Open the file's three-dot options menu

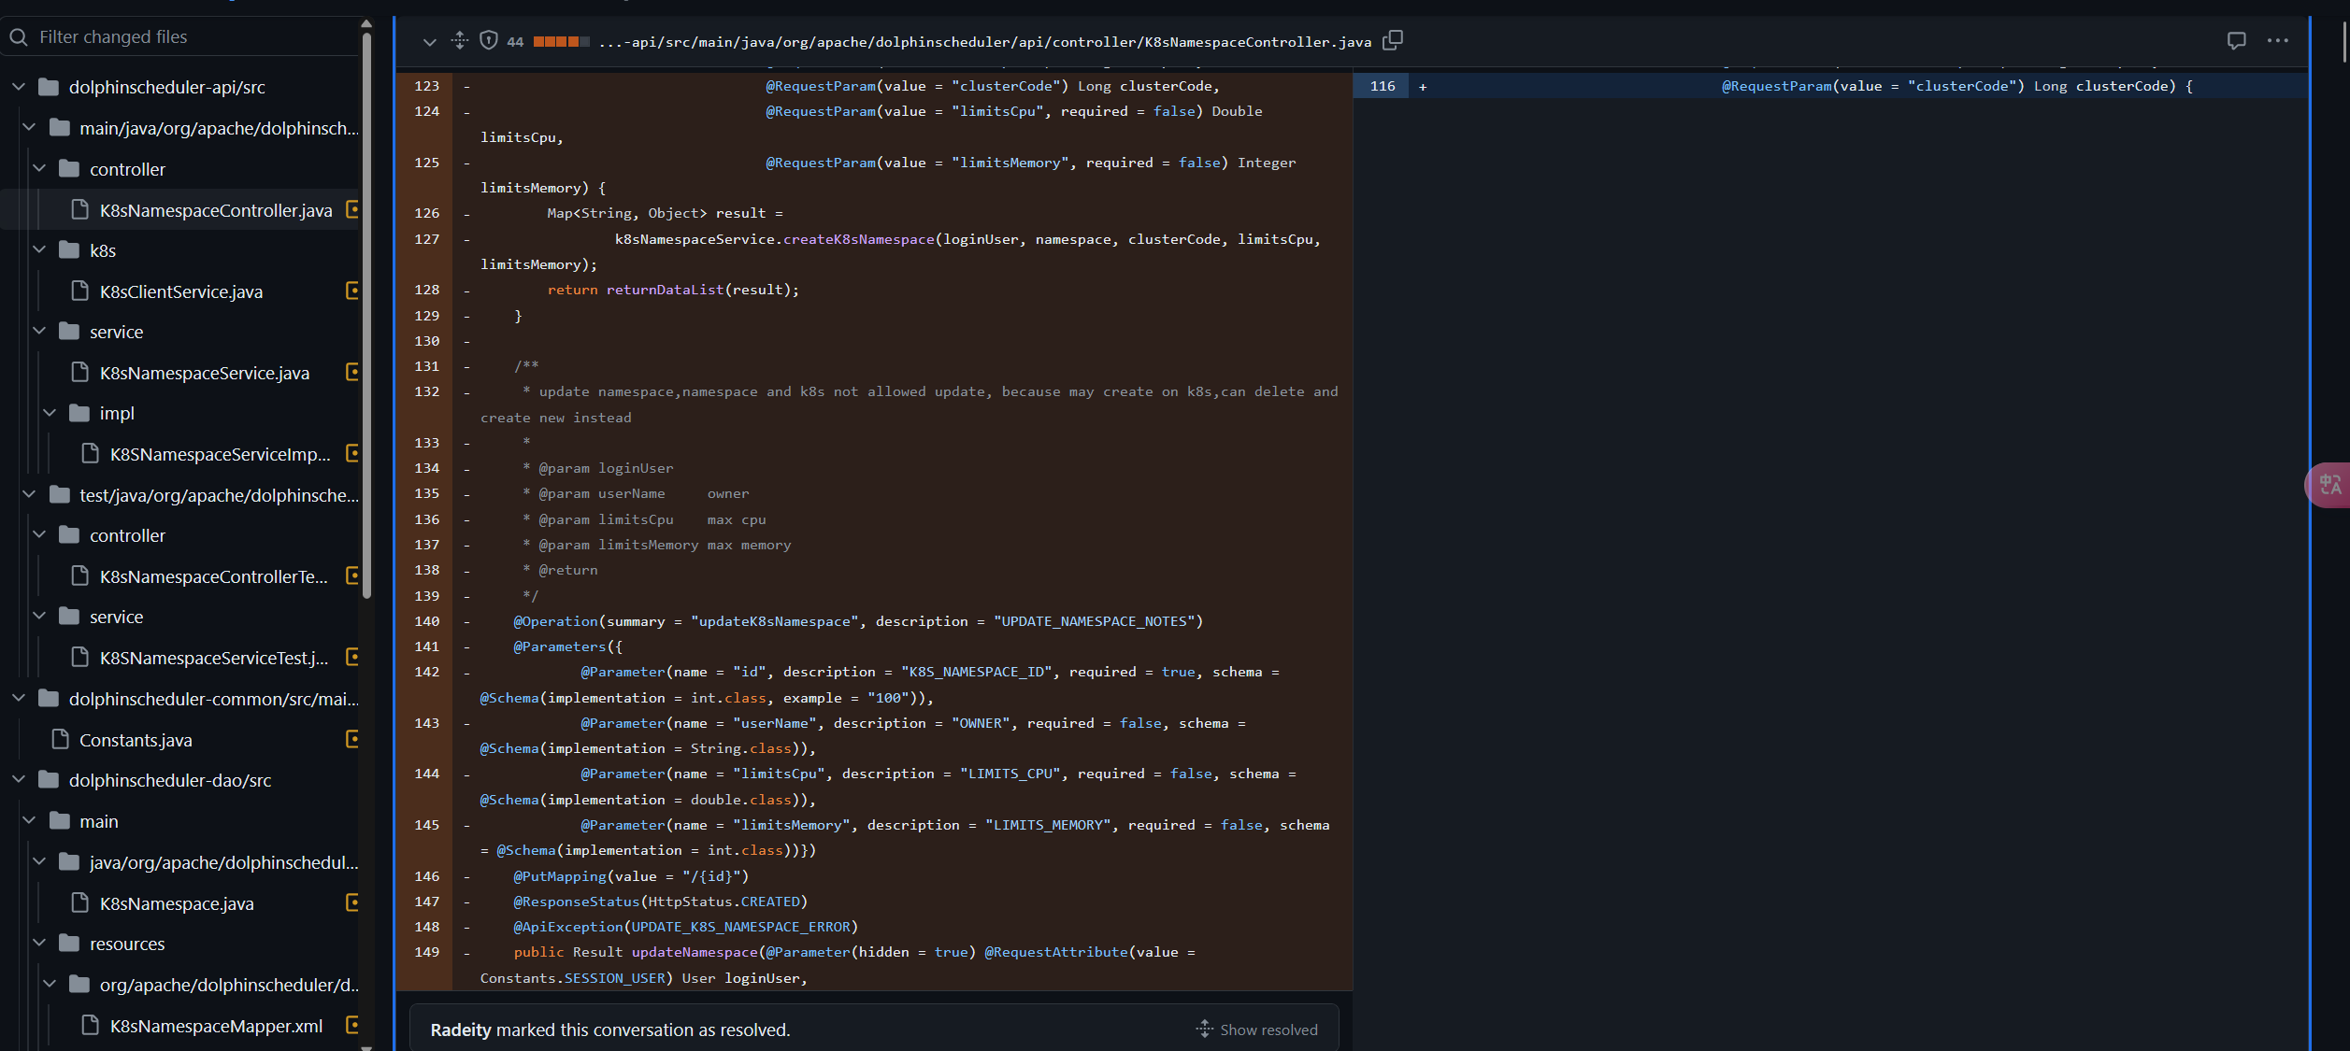pyautogui.click(x=2278, y=40)
